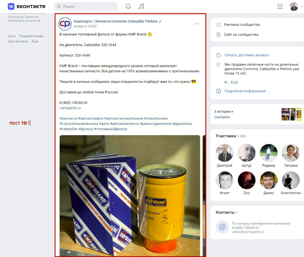Open member Радмир's avatar
This screenshot has height=257, width=304.
(x=269, y=153)
